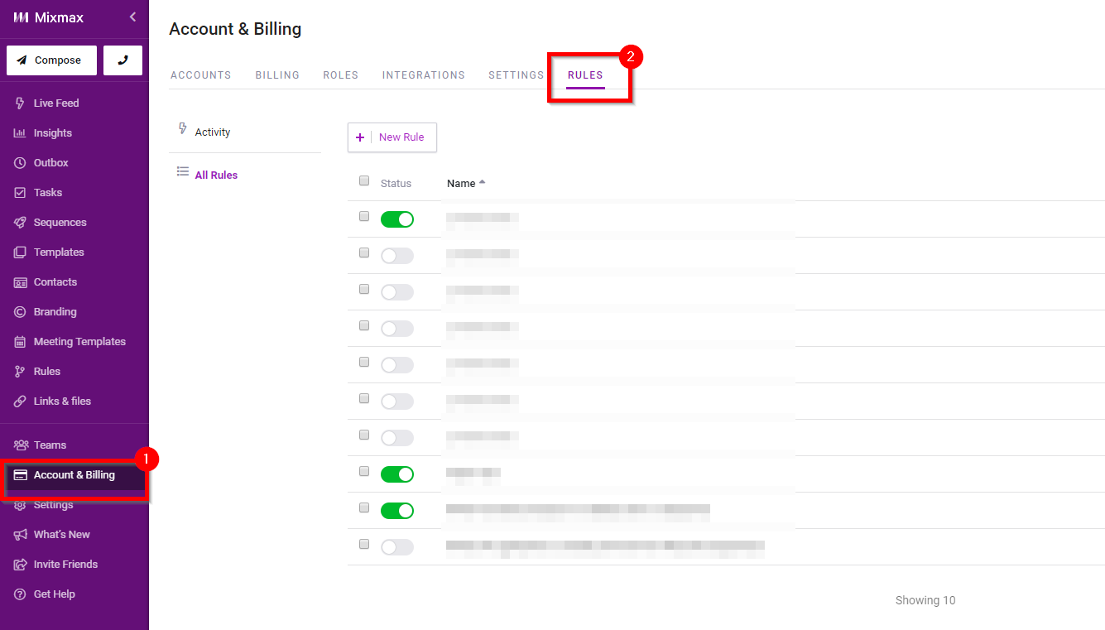Viewport: 1105px width, 630px height.
Task: Click the Account & Billing page title
Action: pos(235,29)
